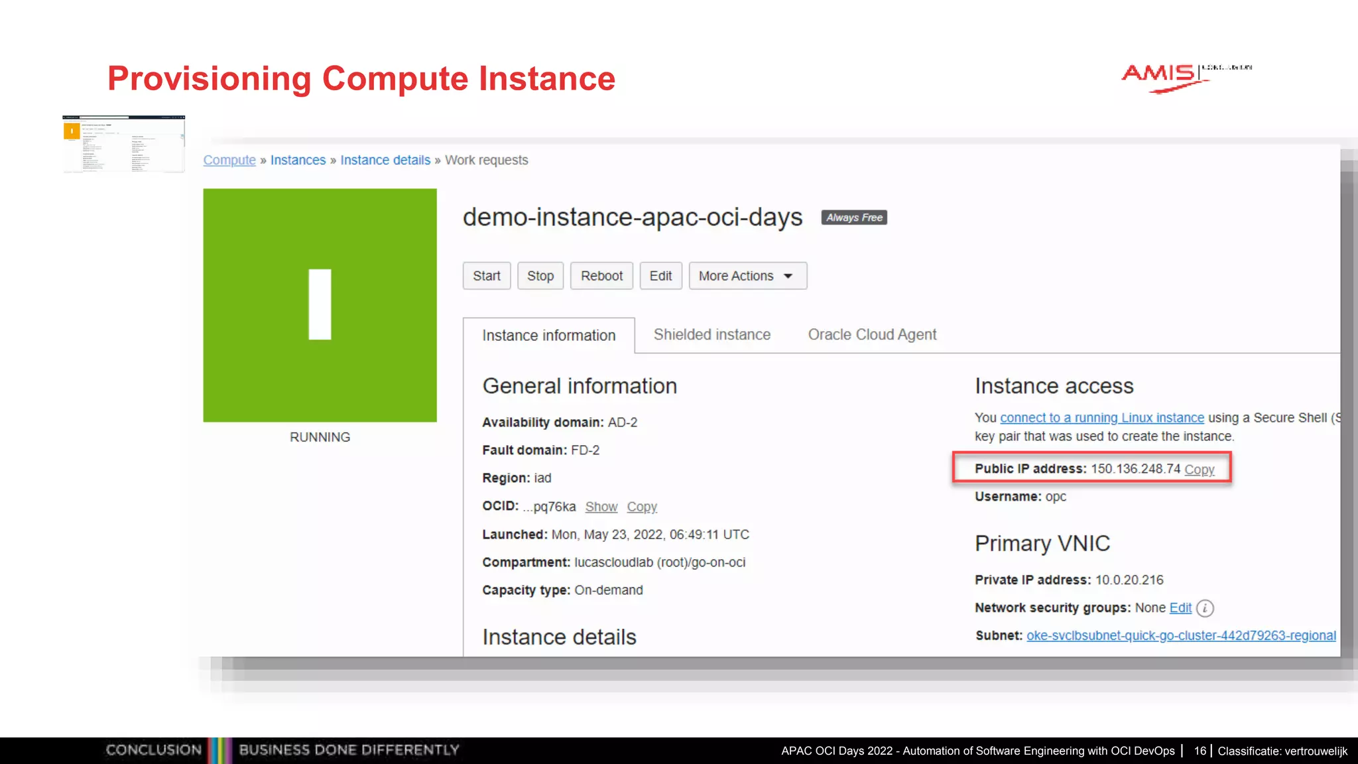Click the AMIS logo

point(1186,78)
